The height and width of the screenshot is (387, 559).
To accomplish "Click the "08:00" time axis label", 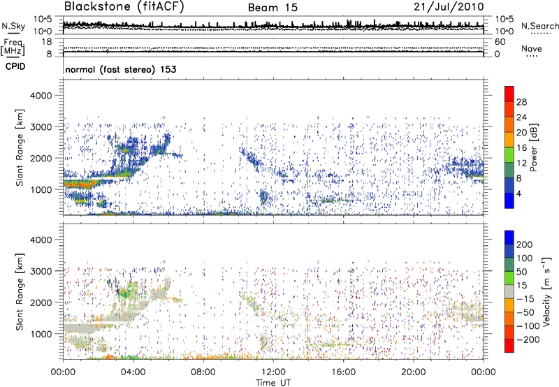I will pos(203,372).
